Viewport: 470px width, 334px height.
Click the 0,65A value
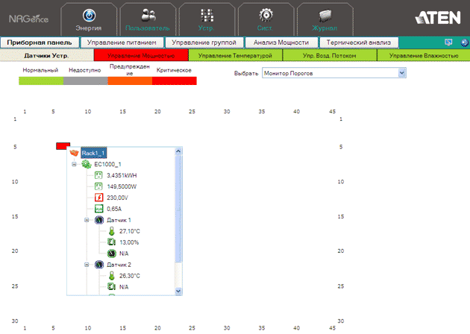[114, 209]
